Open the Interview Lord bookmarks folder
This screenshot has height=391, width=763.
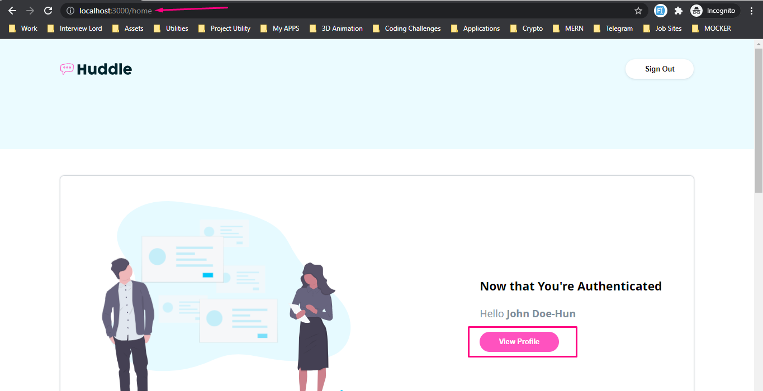pyautogui.click(x=75, y=28)
